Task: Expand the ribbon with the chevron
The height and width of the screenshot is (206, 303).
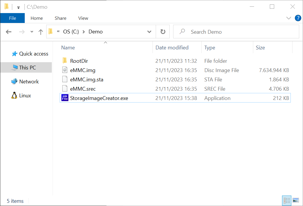Action: click(288, 18)
